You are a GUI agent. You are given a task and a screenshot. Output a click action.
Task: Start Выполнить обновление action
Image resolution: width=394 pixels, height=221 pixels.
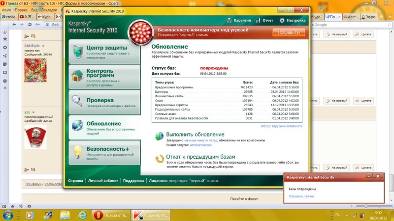click(x=195, y=135)
